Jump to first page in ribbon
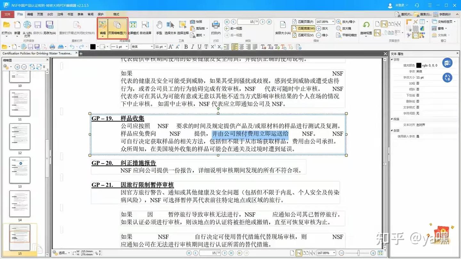This screenshot has width=461, height=259. tap(227, 22)
